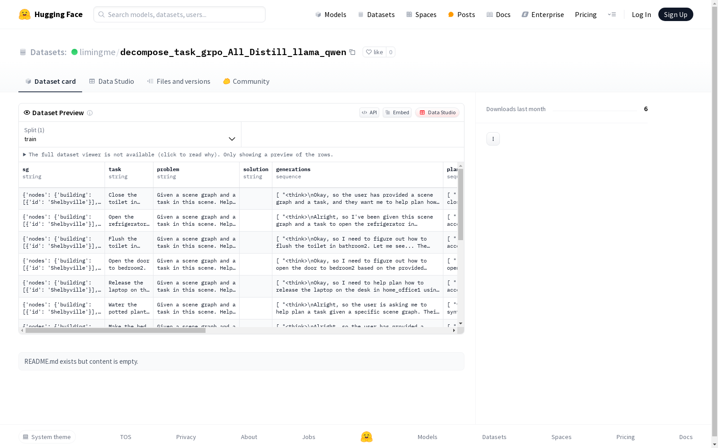Open the three-dot more options menu
The height and width of the screenshot is (448, 718).
[x=493, y=139]
